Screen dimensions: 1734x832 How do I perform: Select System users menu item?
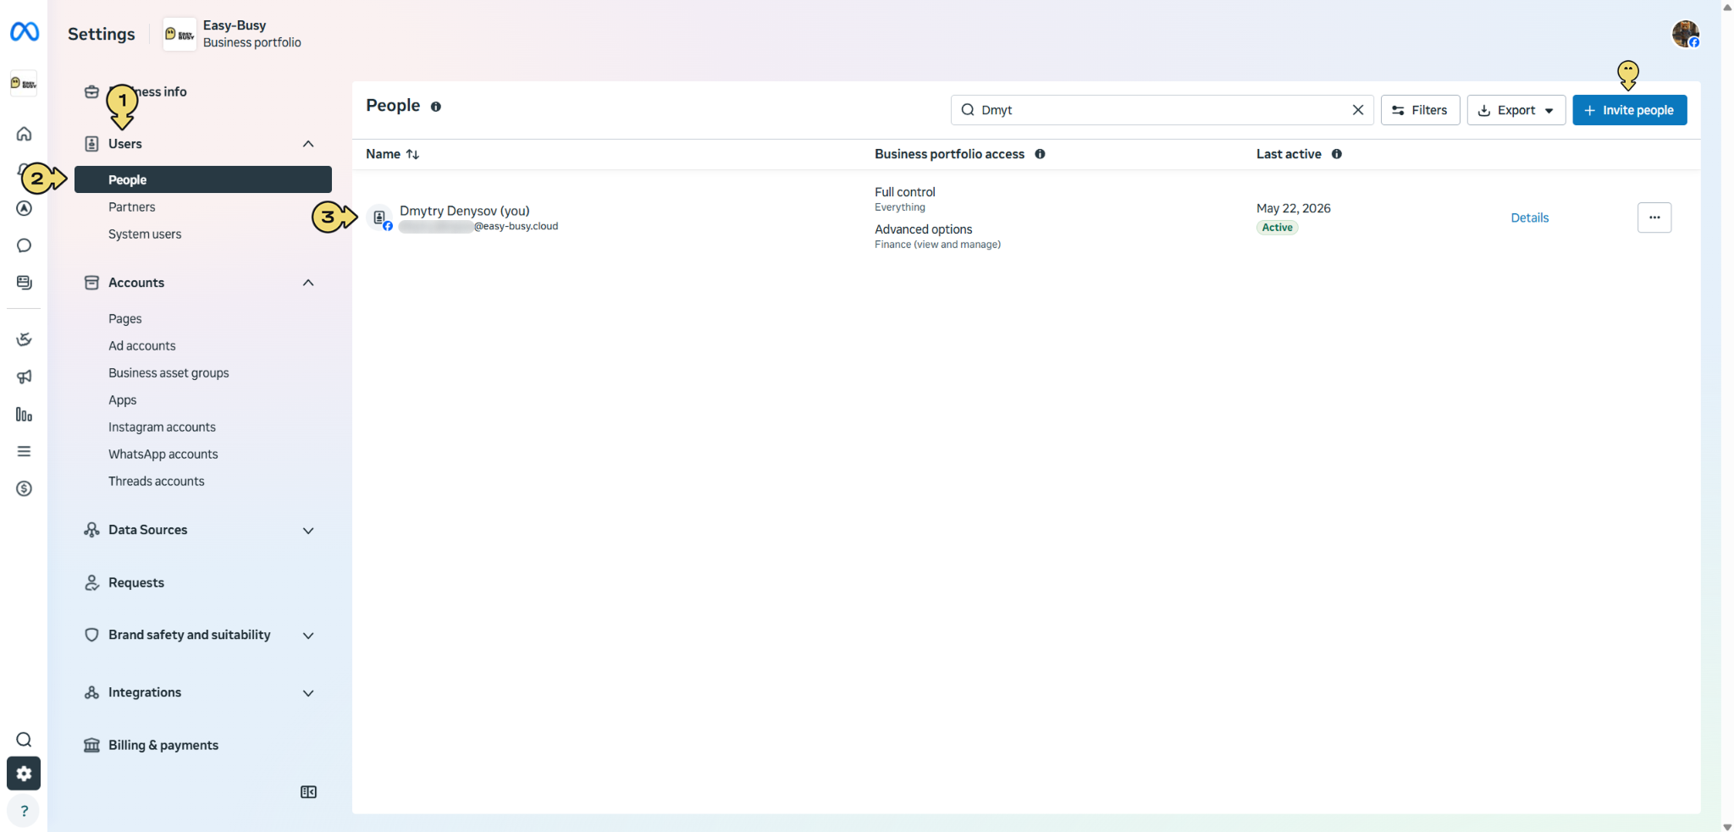pyautogui.click(x=145, y=234)
